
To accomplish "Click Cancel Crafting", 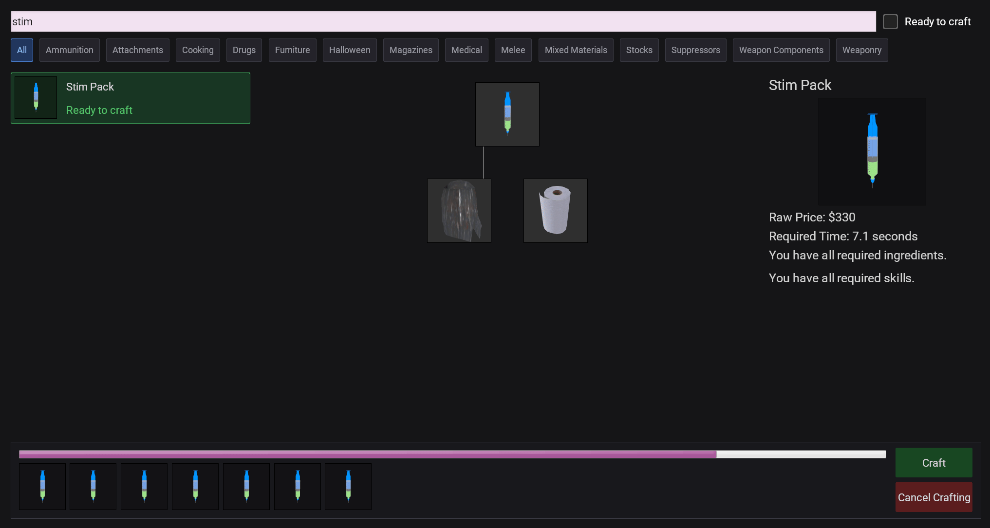I will click(x=934, y=497).
